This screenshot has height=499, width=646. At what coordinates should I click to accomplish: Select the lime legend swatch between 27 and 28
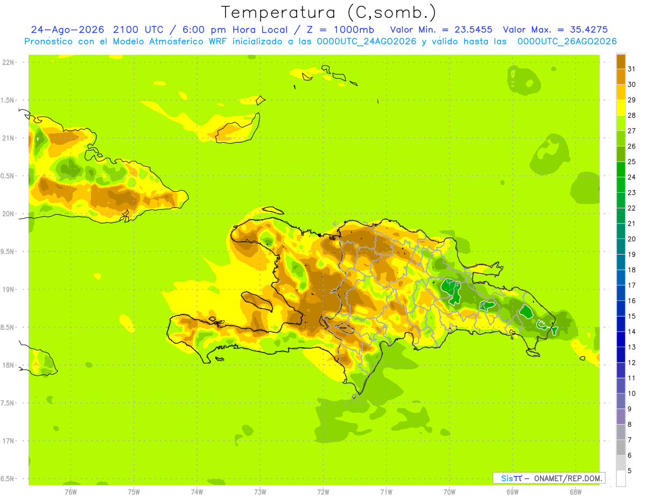(621, 123)
